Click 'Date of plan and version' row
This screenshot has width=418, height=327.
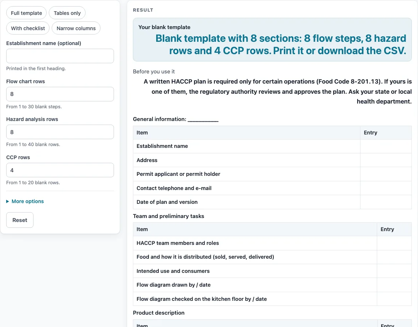point(272,202)
